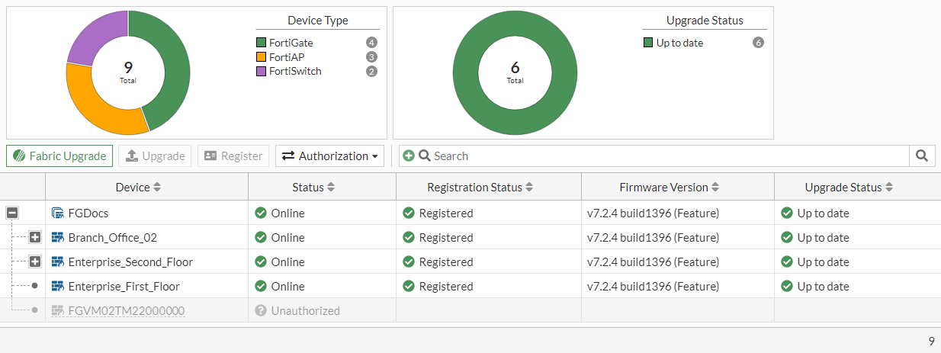Click the FGDocs root device icon
The height and width of the screenshot is (353, 941).
pyautogui.click(x=57, y=213)
